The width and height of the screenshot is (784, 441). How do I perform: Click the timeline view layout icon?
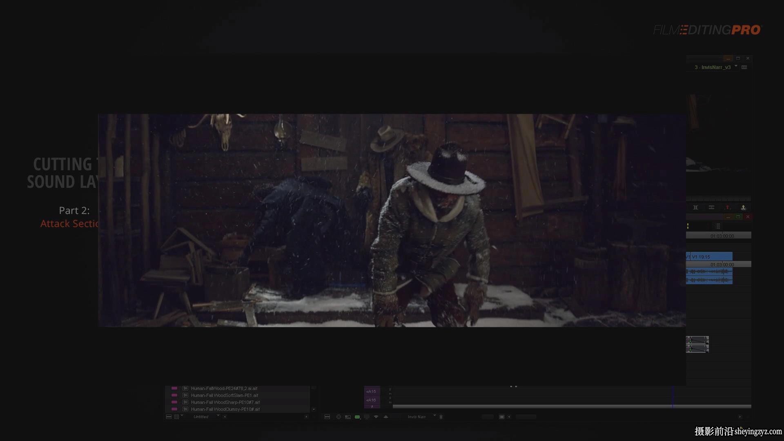point(348,417)
